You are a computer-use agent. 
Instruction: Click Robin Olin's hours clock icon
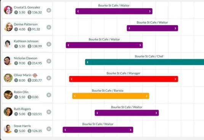click(x=16, y=97)
